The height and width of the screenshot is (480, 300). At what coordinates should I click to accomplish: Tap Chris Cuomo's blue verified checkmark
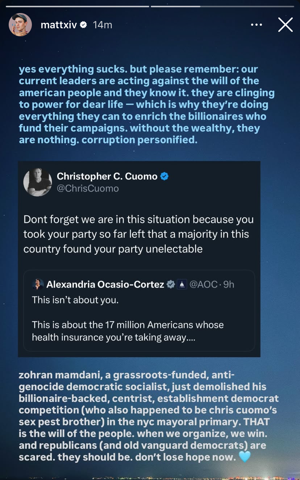tap(164, 177)
